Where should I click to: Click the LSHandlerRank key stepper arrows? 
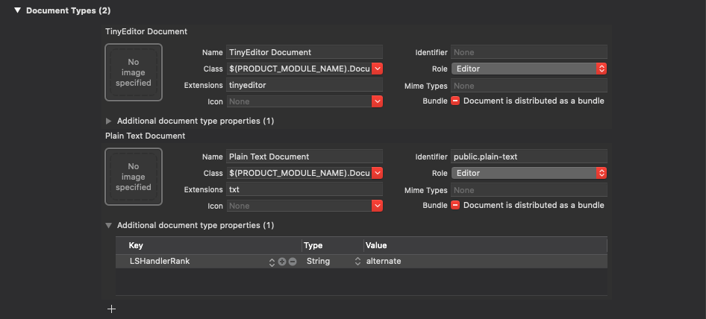point(272,262)
